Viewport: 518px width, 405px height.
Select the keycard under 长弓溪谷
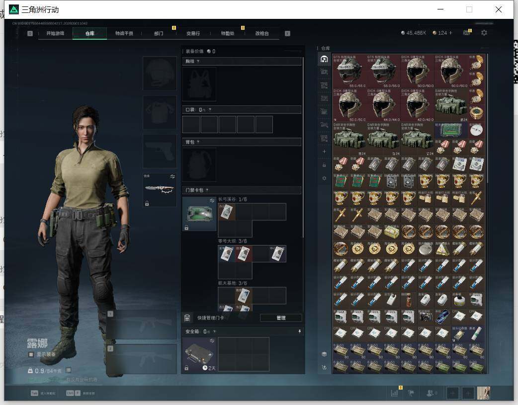point(227,211)
